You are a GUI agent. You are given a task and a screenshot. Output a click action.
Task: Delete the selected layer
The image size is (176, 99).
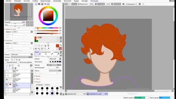coord(15,68)
